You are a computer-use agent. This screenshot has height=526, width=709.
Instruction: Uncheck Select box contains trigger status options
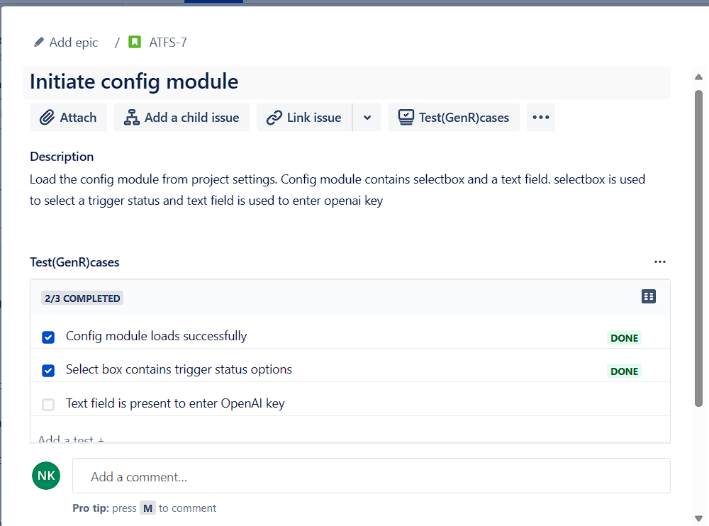[48, 371]
